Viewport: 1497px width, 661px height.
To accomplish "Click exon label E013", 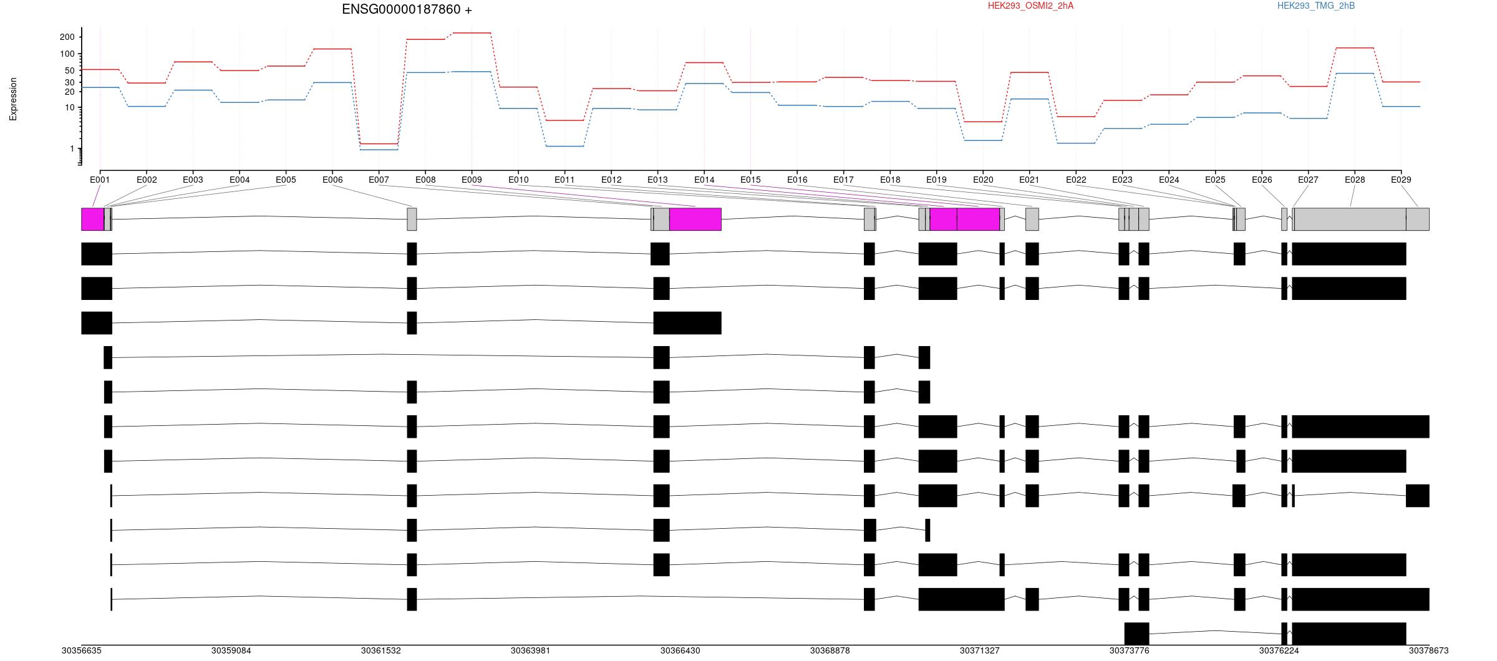I will pos(657,180).
